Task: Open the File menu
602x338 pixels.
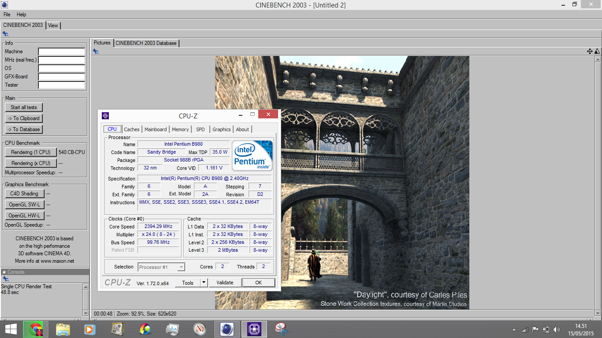Action: pos(7,15)
